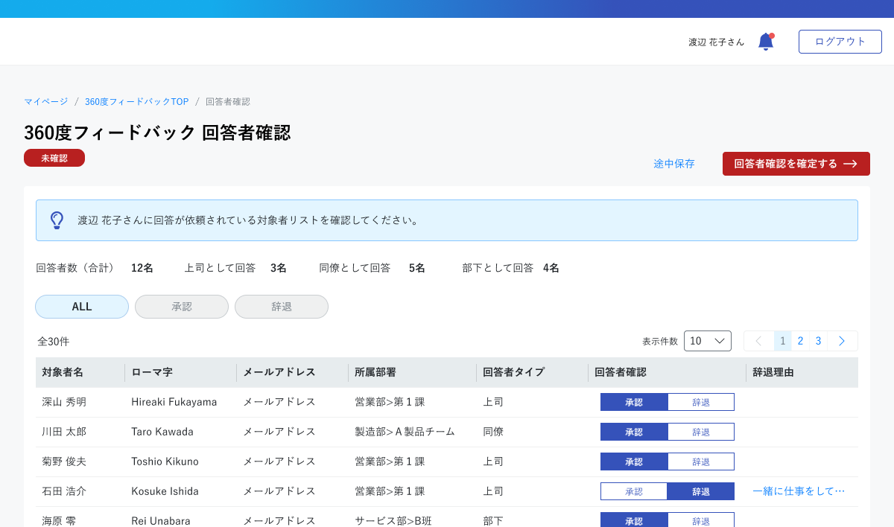
Task: Set 深山 秀明 to 辞退
Action: click(700, 402)
